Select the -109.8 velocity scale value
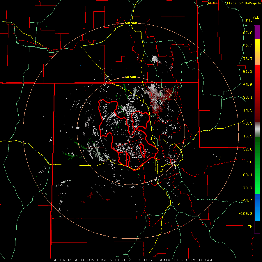This screenshot has height=262, width=262. click(246, 214)
